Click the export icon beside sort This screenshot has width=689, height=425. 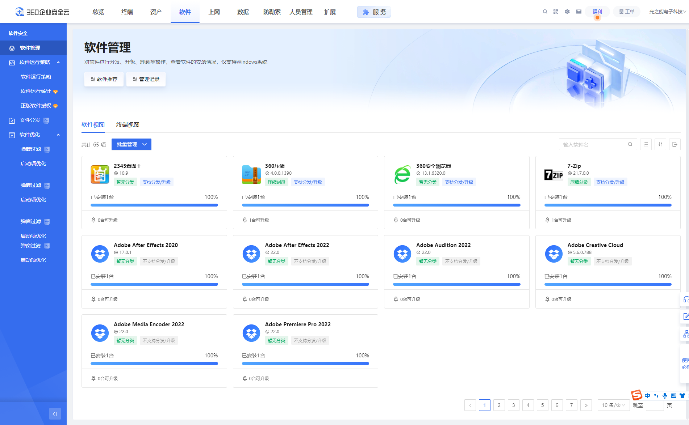point(675,144)
